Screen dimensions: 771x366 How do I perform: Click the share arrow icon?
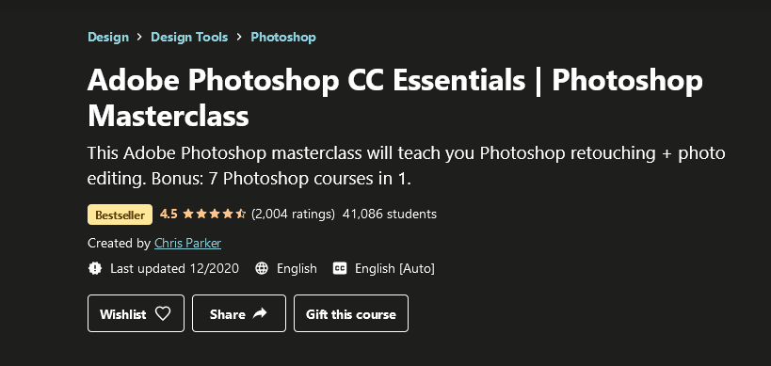260,313
